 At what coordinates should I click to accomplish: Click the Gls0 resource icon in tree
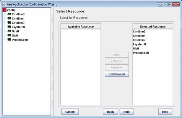tap(9, 35)
